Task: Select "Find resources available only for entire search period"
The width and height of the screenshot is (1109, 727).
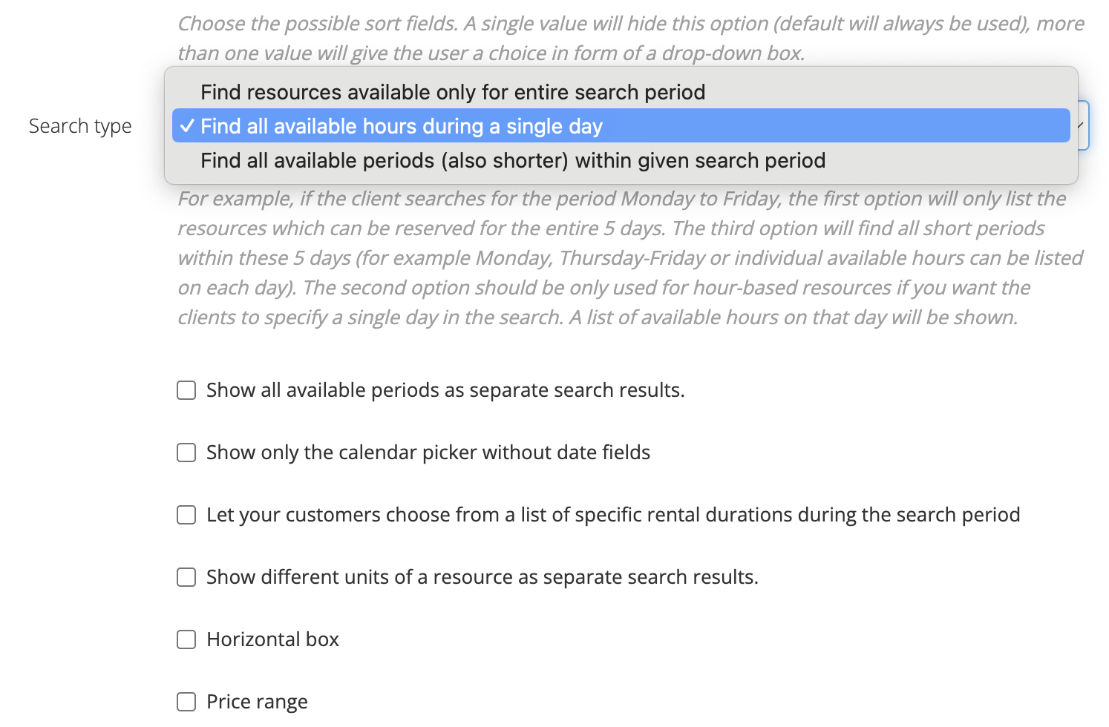Action: tap(453, 92)
